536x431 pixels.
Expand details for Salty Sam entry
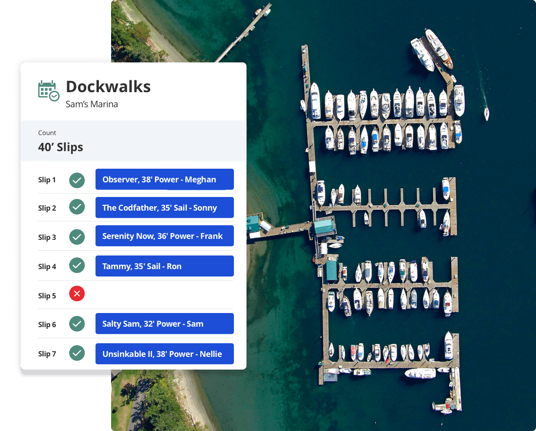(x=164, y=323)
